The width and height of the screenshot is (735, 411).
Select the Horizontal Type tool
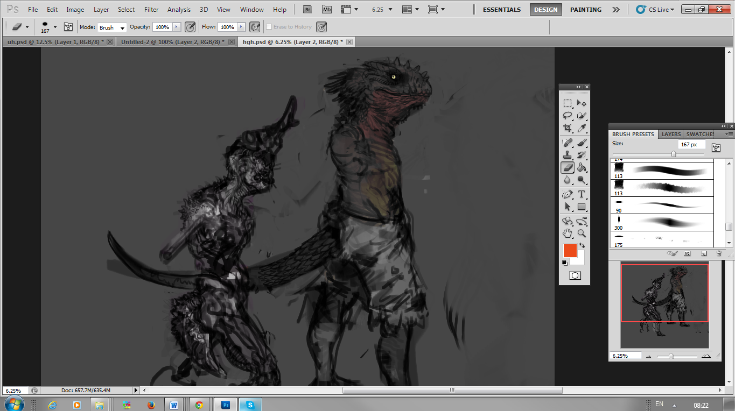[x=582, y=194]
